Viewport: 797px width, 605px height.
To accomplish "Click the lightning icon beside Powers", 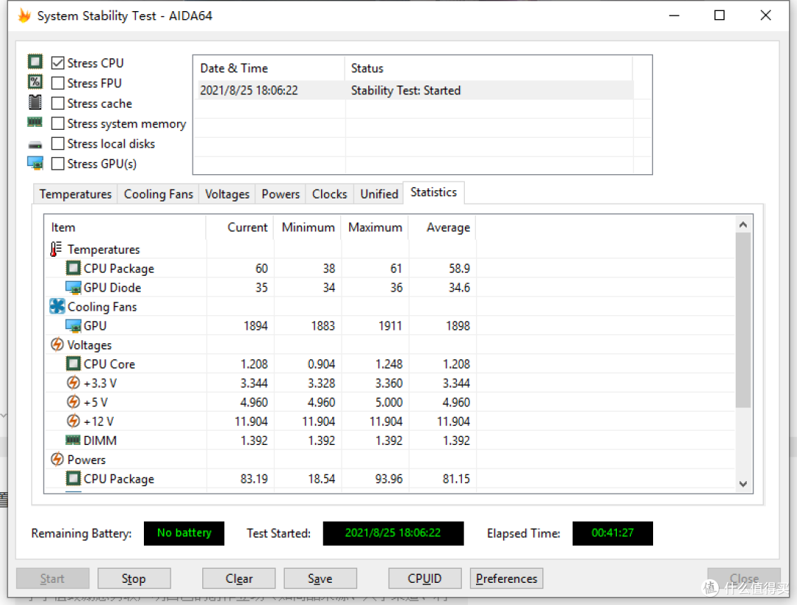I will tap(57, 459).
